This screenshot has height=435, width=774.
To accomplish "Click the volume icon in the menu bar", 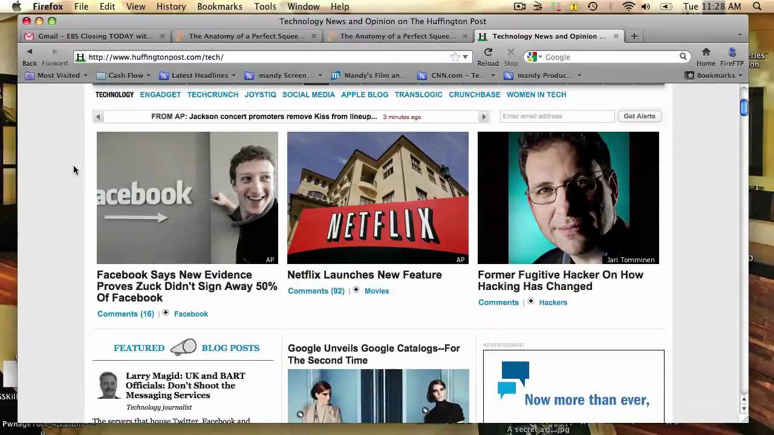I will pos(646,7).
